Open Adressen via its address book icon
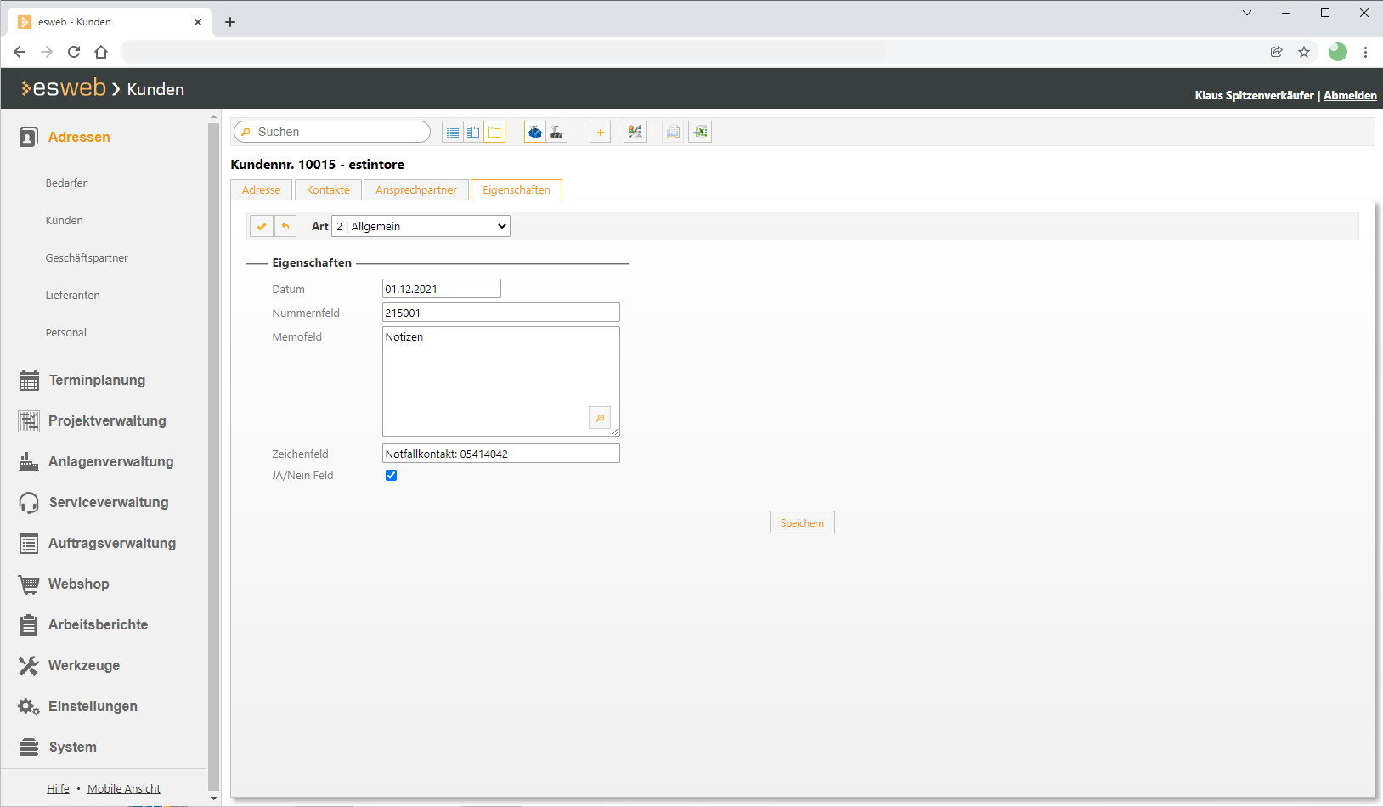 pyautogui.click(x=28, y=137)
